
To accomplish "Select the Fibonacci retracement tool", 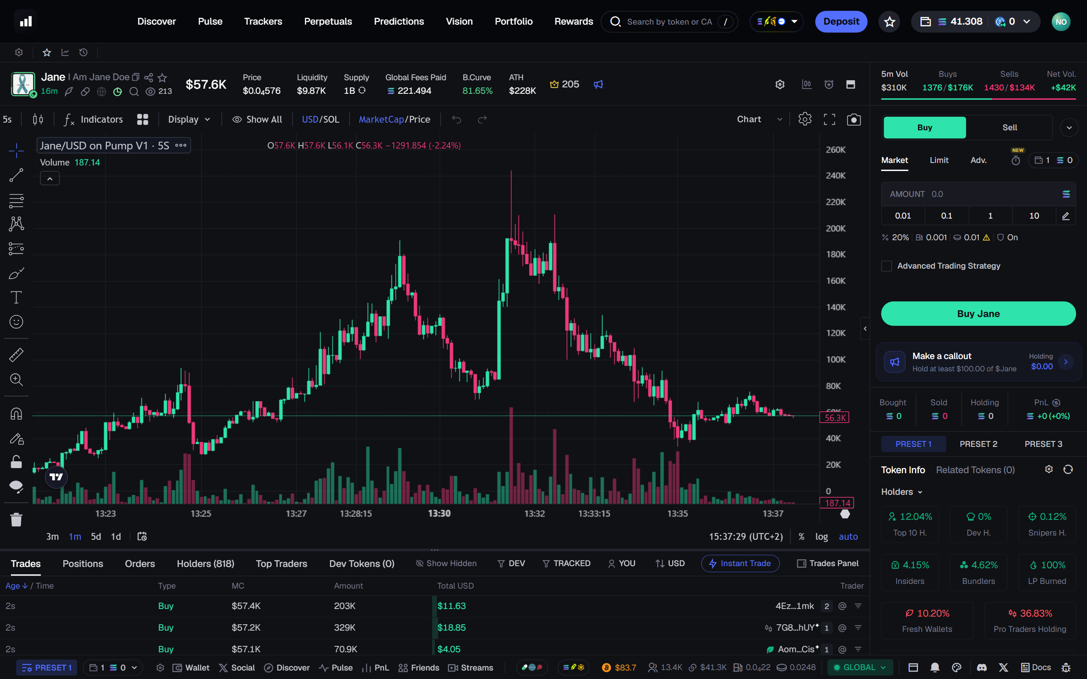I will (x=16, y=200).
